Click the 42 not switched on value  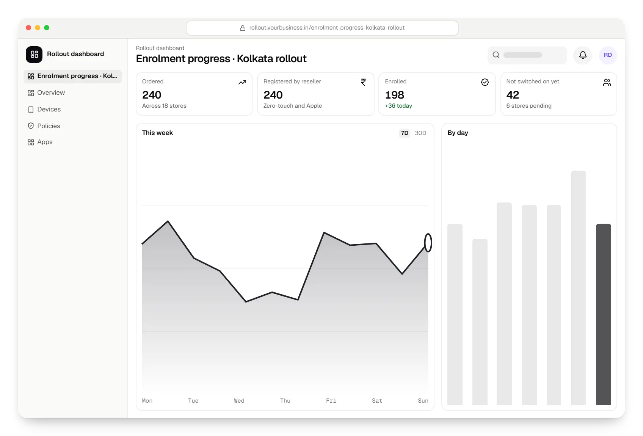pyautogui.click(x=513, y=95)
